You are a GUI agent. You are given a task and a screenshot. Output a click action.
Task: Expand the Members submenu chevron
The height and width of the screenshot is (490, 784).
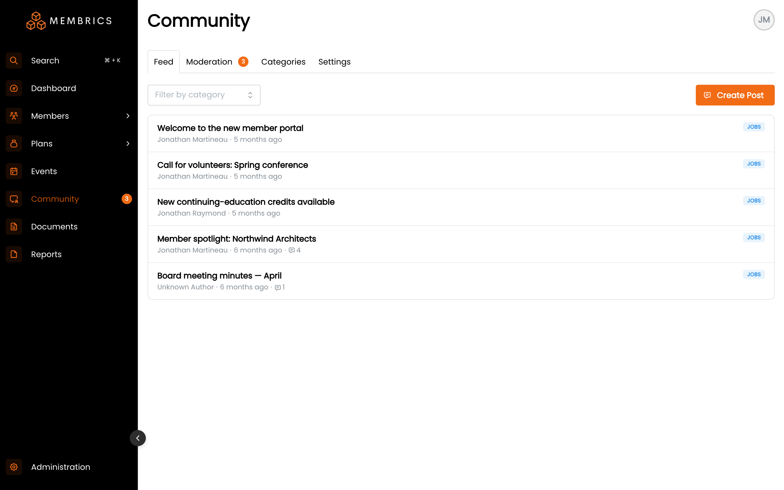[128, 116]
